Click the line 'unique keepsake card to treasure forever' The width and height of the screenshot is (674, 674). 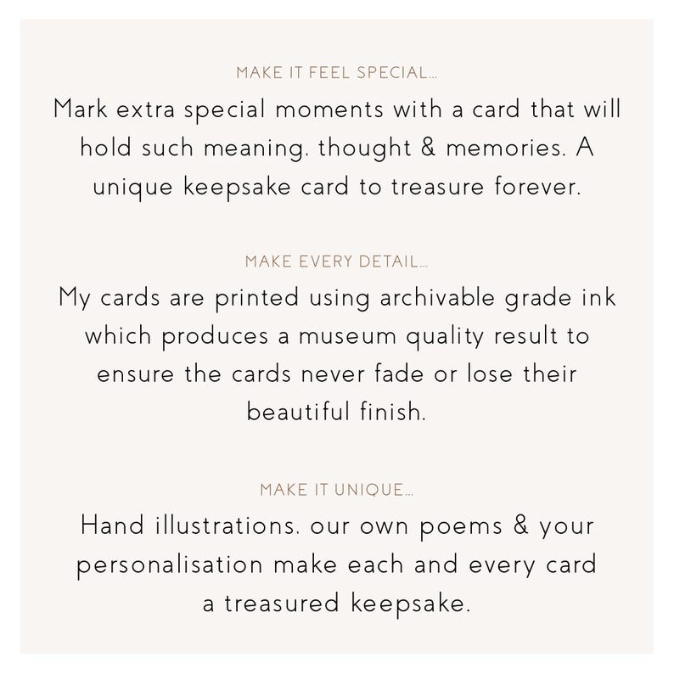(337, 188)
